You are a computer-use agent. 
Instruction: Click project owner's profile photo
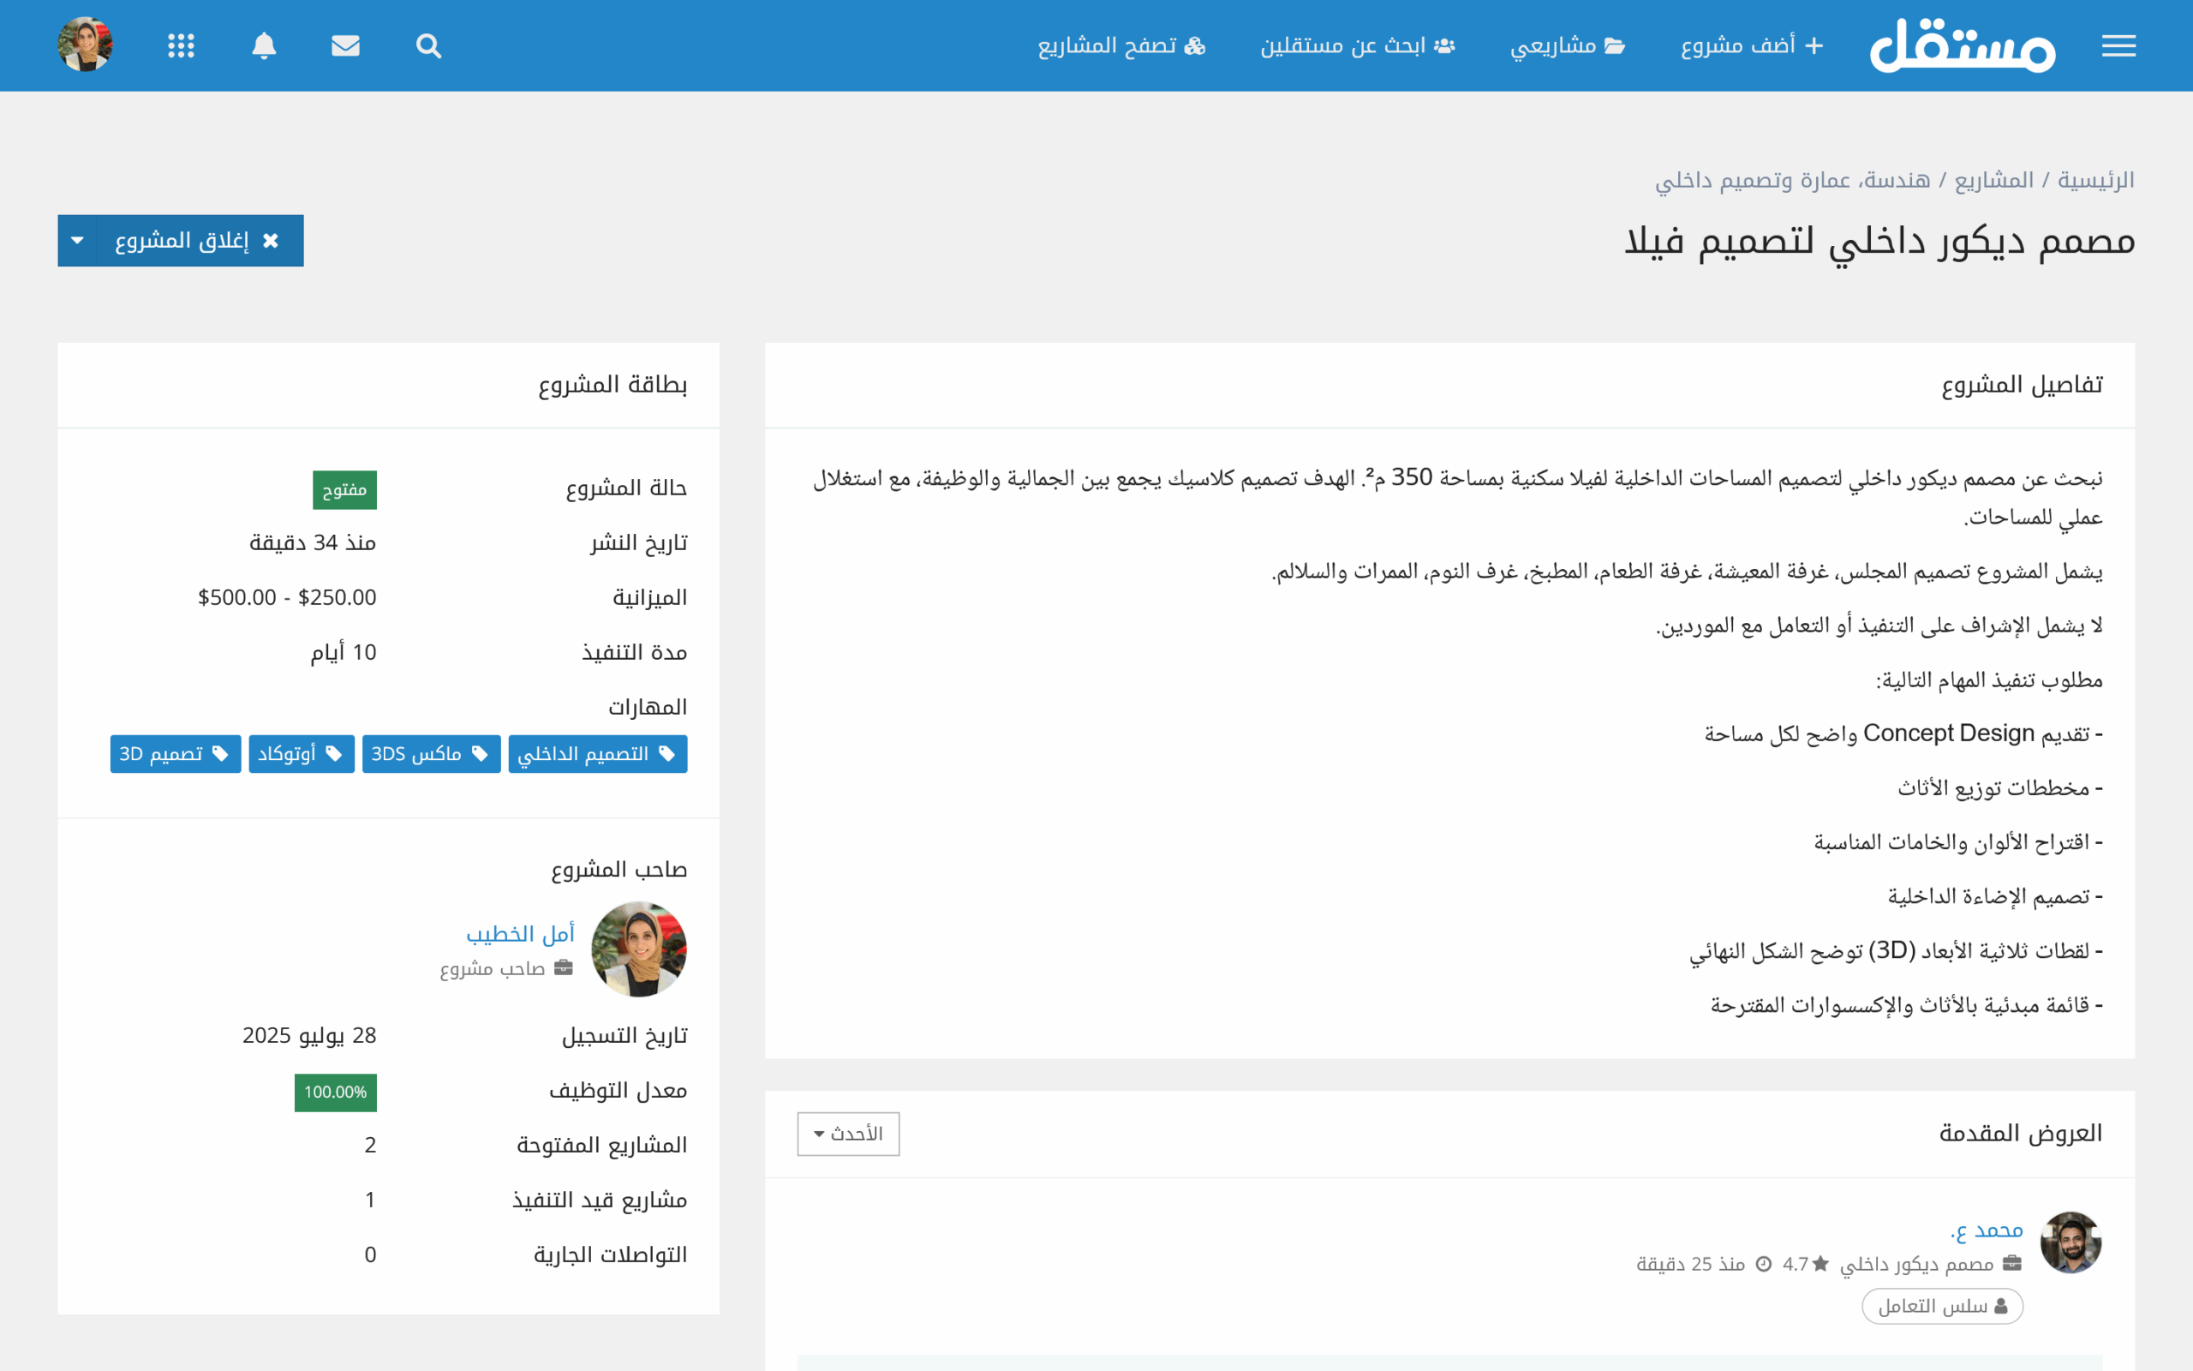tap(639, 949)
